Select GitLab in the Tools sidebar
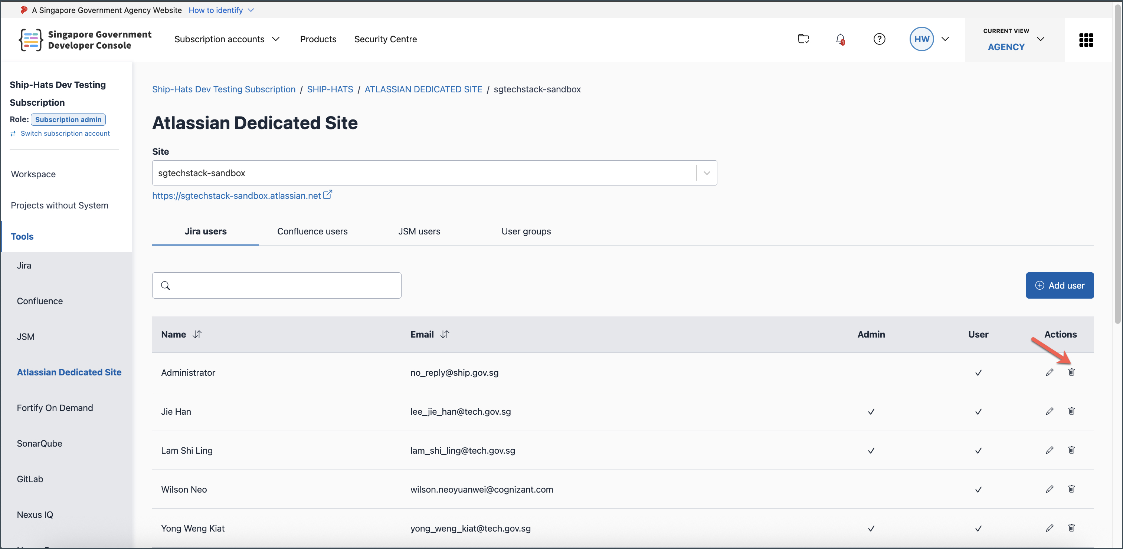 point(30,479)
